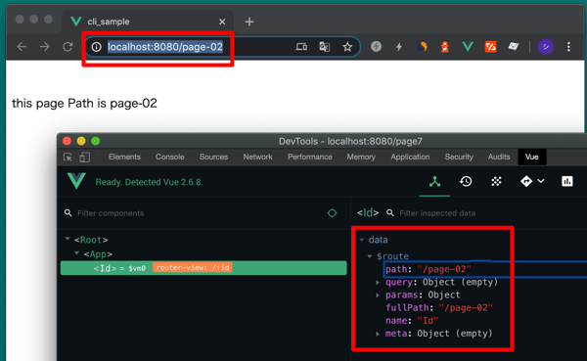Open the Lighthouse extension icon

(x=445, y=47)
